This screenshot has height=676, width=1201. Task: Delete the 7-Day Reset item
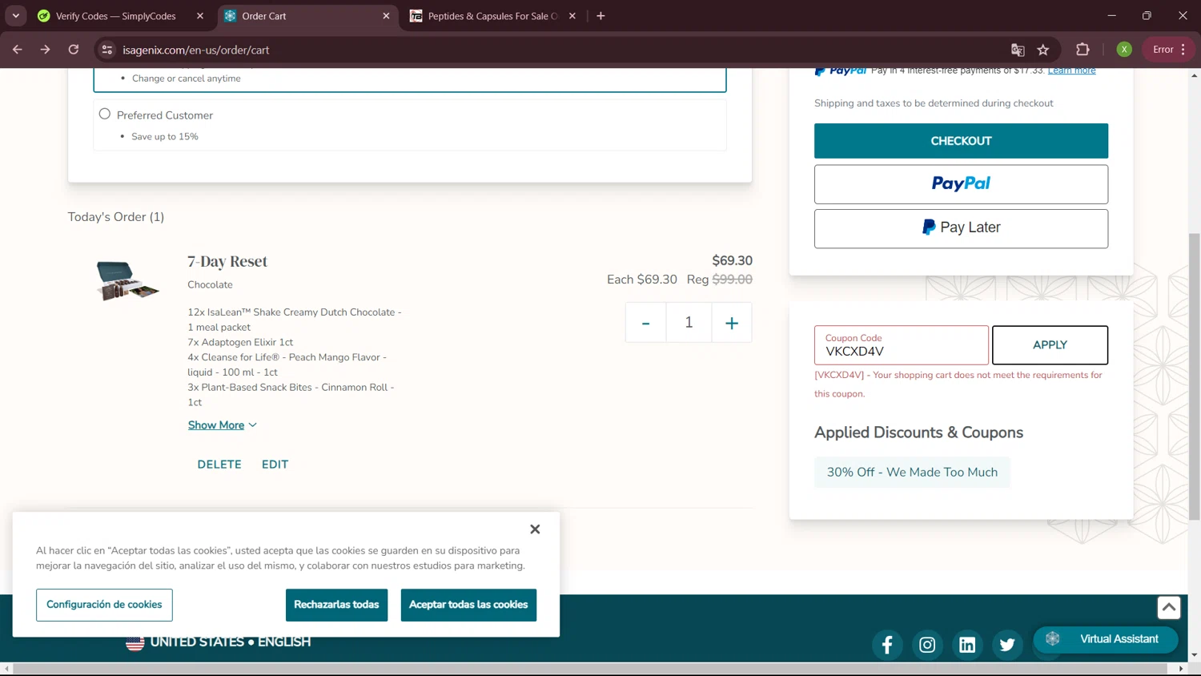pyautogui.click(x=219, y=465)
